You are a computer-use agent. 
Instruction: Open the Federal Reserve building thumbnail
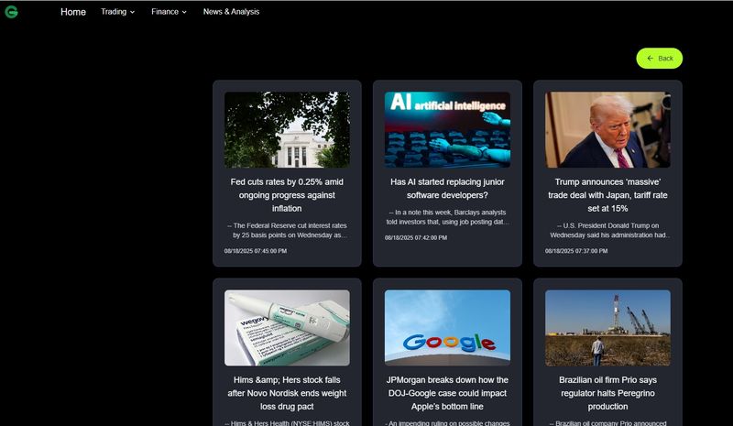[x=287, y=129]
